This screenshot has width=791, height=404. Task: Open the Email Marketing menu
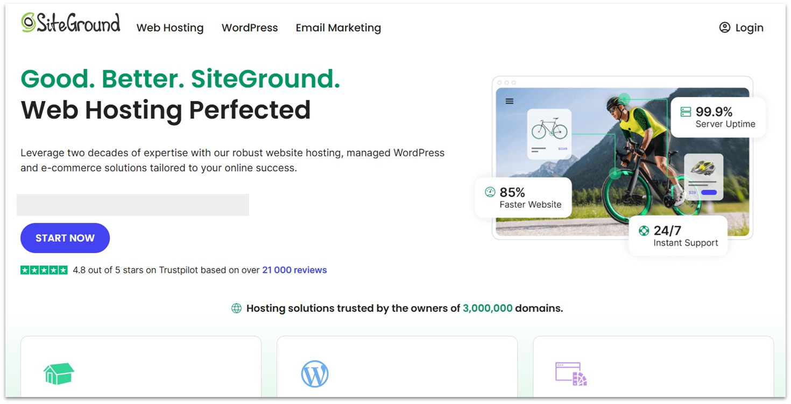pos(338,28)
